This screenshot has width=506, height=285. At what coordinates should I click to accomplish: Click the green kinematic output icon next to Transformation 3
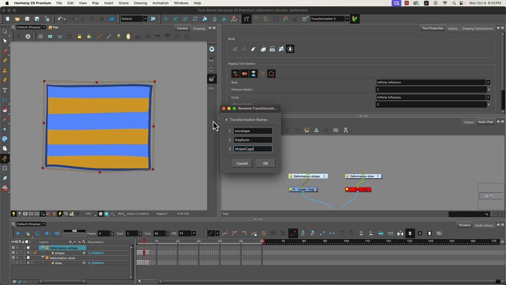[355, 19]
